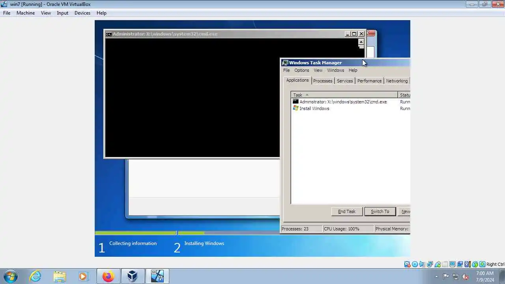
Task: Click the Right Ctrl host key label
Action: pos(495,264)
